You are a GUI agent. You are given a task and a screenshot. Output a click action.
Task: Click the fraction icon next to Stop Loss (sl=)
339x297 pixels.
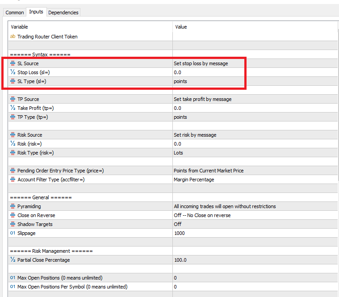click(x=13, y=72)
